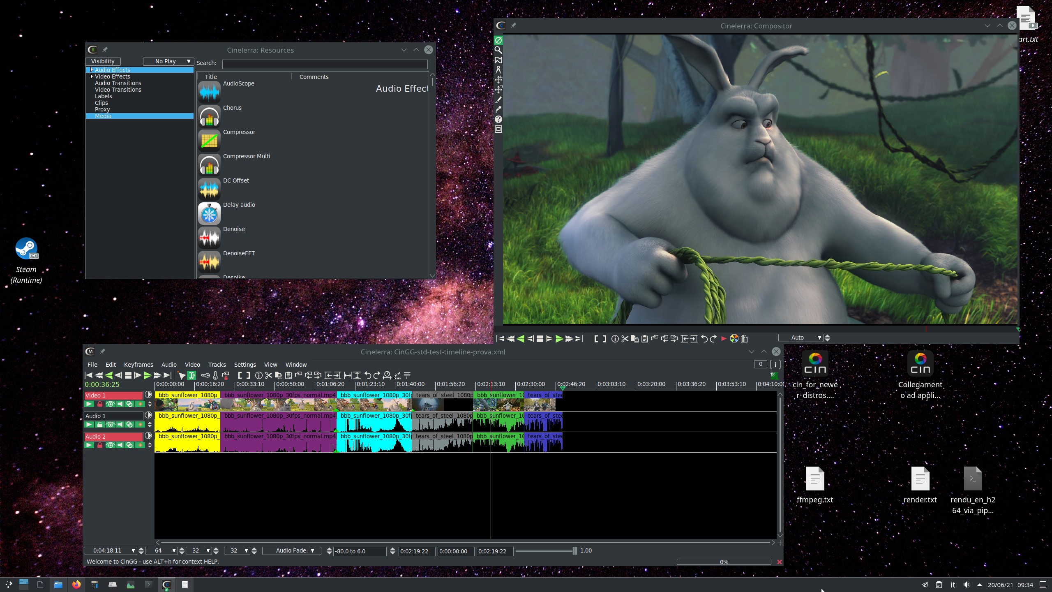This screenshot has height=592, width=1052.
Task: Expand the Video Effects tree item
Action: coord(92,76)
